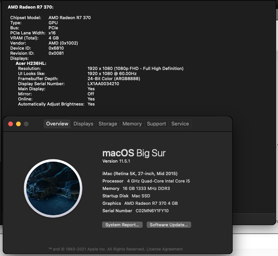Viewport: 278px width, 256px height.
Task: Click the Acer H236HL display heading
Action: pyautogui.click(x=31, y=63)
